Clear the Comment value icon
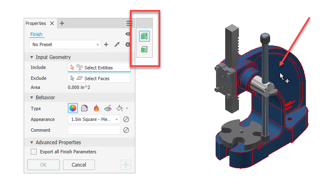This screenshot has height=187, width=333. (x=126, y=130)
